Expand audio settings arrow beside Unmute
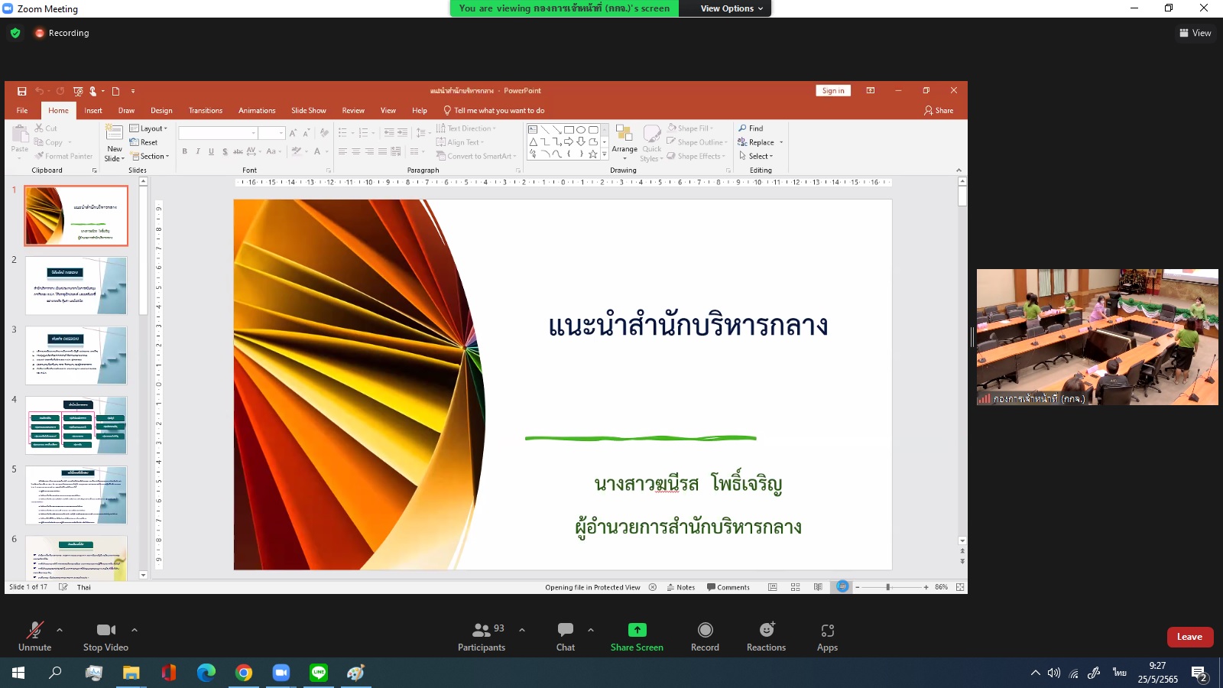This screenshot has width=1223, height=688. 60,630
